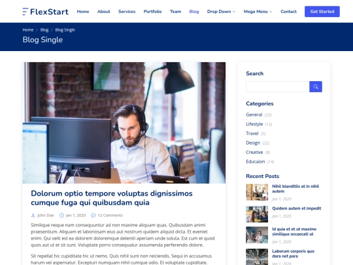The image size is (353, 265).
Task: Open the Portfolio nav item
Action: [152, 12]
